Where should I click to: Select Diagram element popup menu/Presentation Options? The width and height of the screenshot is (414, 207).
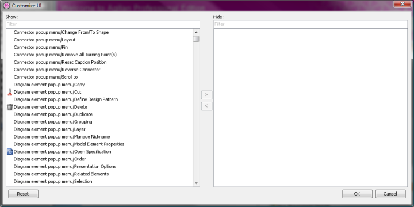point(64,167)
